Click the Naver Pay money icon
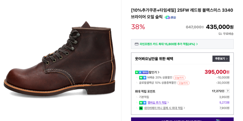243x121 pixels. point(141,108)
